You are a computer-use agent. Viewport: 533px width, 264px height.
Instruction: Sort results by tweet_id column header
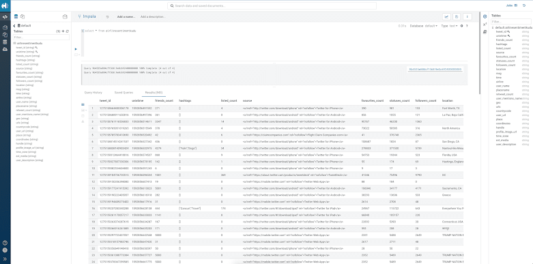pyautogui.click(x=105, y=101)
